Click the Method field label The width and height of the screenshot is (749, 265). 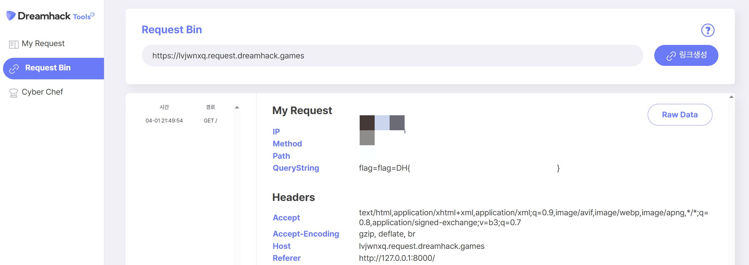click(x=287, y=144)
